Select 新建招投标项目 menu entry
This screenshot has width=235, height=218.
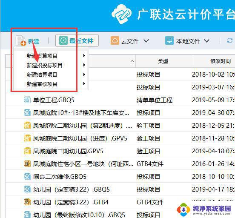[45, 65]
